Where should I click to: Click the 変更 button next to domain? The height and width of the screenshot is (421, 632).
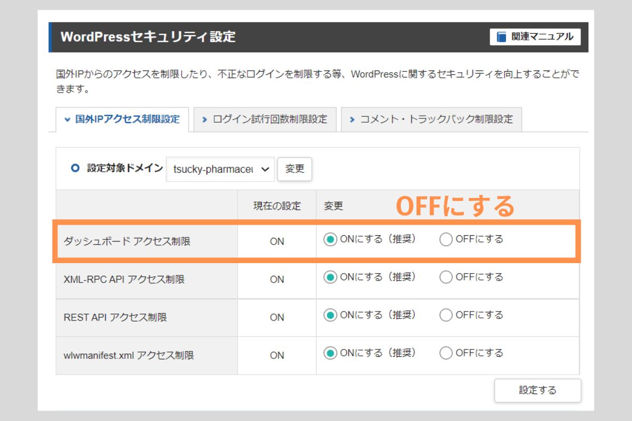pos(295,169)
